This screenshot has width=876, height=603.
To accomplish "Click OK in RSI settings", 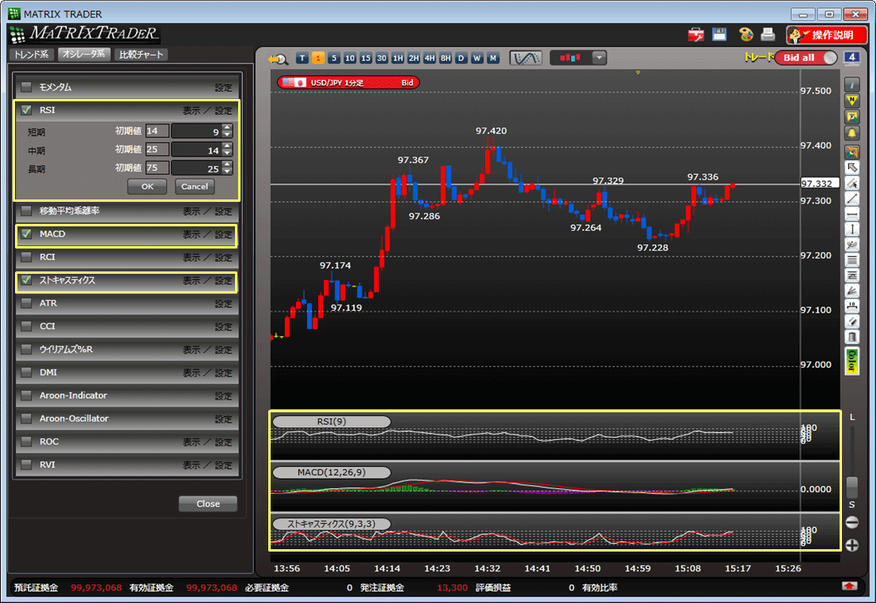I will 147,187.
